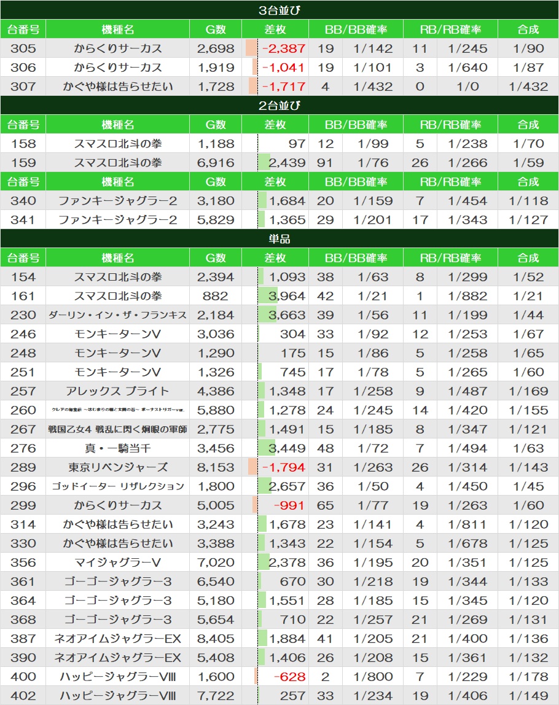Click the -628 difference value
The width and height of the screenshot is (559, 705).
coord(289,677)
